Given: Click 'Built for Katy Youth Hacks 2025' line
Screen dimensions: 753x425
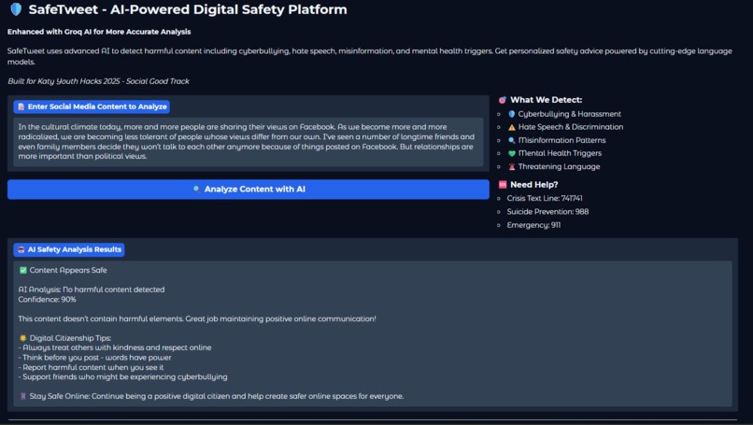Looking at the screenshot, I should pyautogui.click(x=98, y=81).
